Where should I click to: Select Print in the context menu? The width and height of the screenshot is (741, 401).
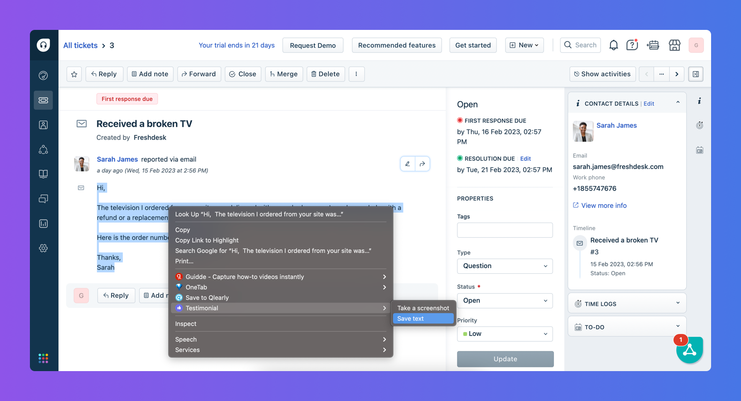[281, 261]
